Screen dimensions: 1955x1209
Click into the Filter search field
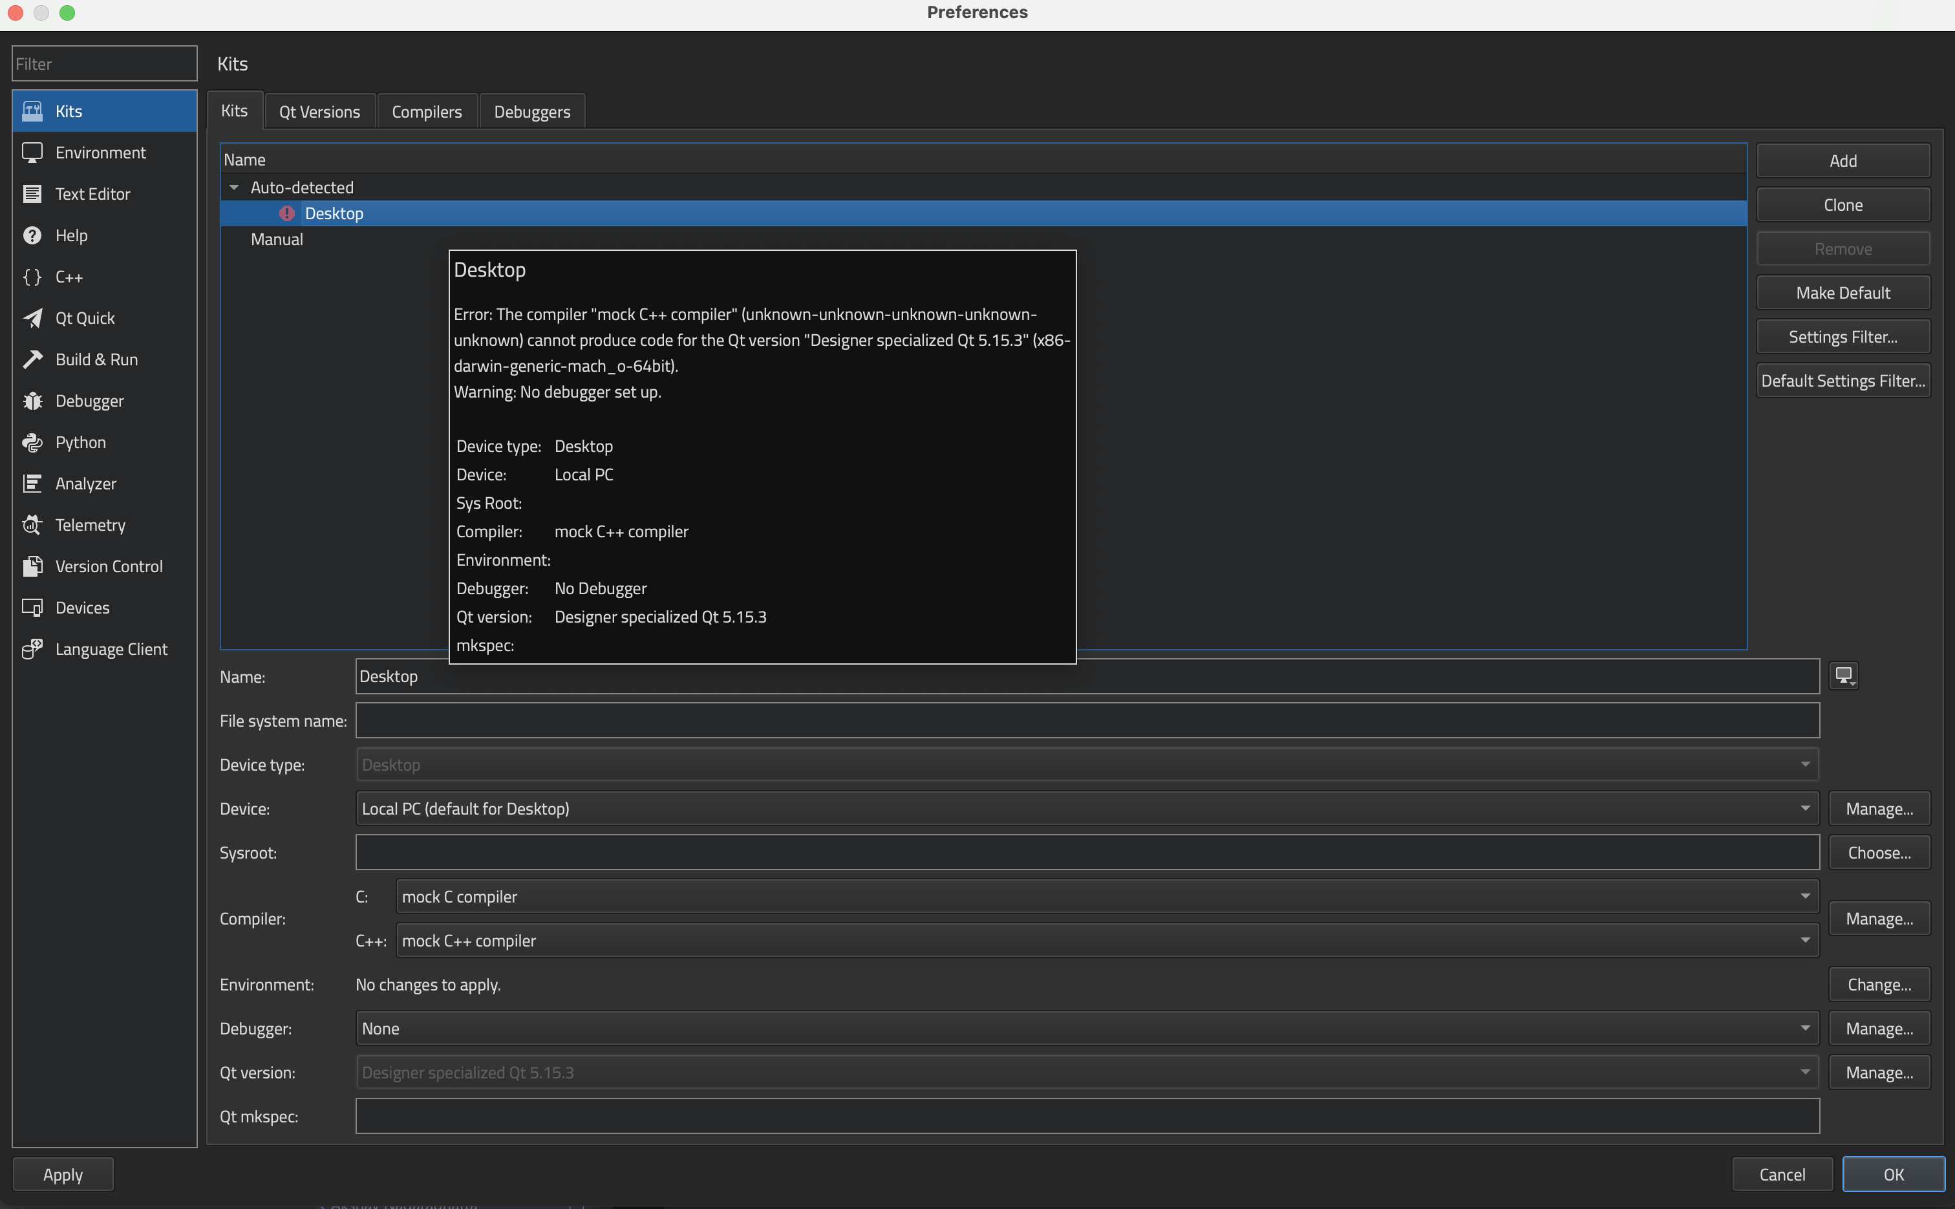pyautogui.click(x=104, y=64)
